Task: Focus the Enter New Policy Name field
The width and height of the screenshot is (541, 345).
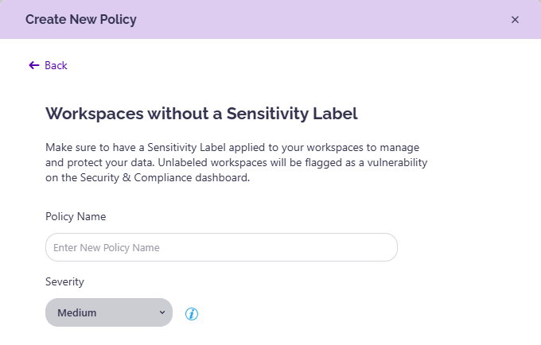Action: (x=221, y=247)
